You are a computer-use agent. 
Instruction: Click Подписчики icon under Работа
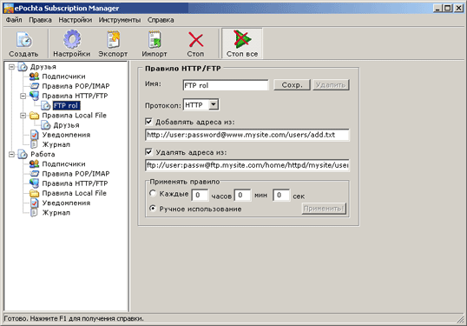point(34,164)
